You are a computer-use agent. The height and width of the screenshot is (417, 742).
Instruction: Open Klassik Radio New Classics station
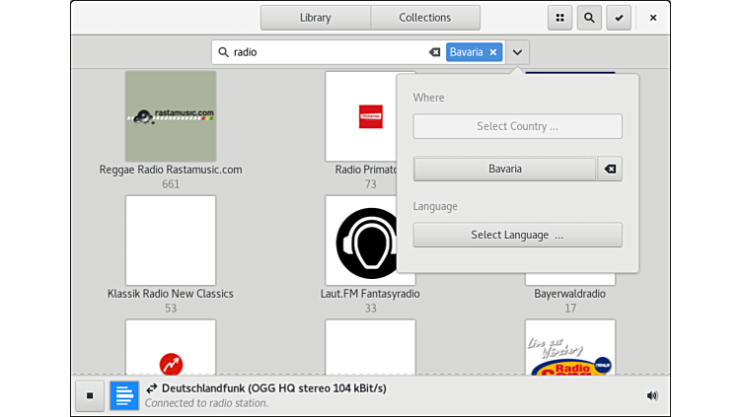(x=171, y=242)
